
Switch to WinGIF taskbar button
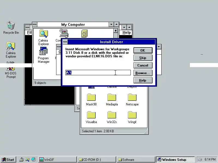click(57, 159)
